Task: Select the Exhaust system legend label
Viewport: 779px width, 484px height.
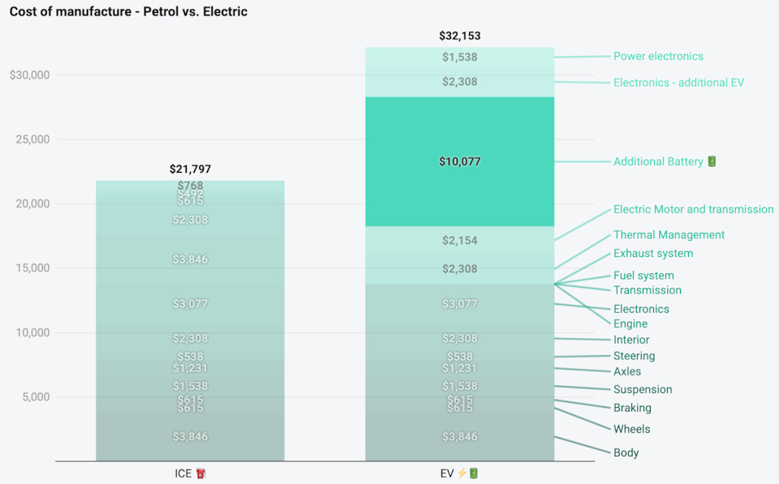Action: tap(653, 253)
